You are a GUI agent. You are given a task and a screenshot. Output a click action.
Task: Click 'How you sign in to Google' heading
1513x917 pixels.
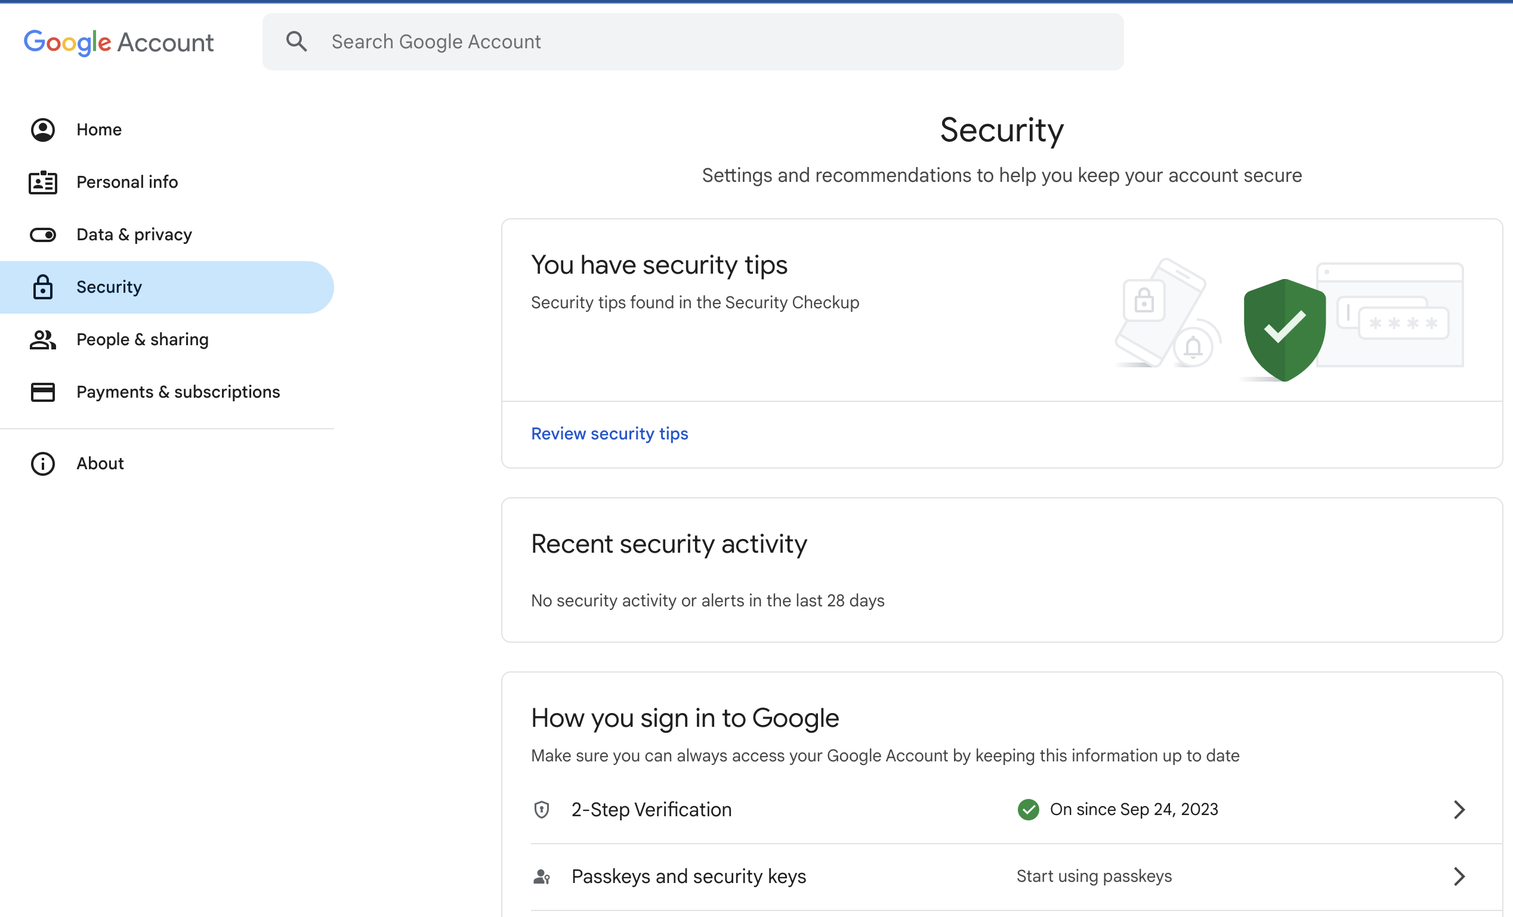[x=685, y=718]
